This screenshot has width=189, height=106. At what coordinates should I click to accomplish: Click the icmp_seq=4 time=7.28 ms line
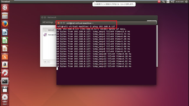[x=93, y=39]
